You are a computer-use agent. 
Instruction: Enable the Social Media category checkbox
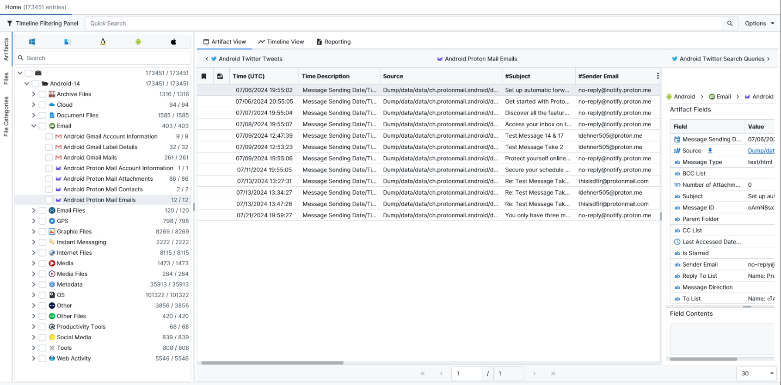tap(42, 337)
